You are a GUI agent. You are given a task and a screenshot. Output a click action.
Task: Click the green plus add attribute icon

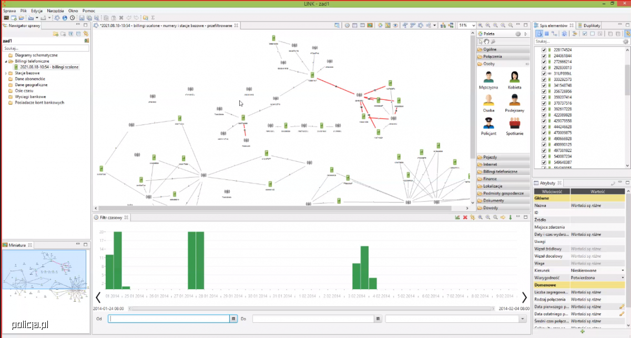click(582, 332)
